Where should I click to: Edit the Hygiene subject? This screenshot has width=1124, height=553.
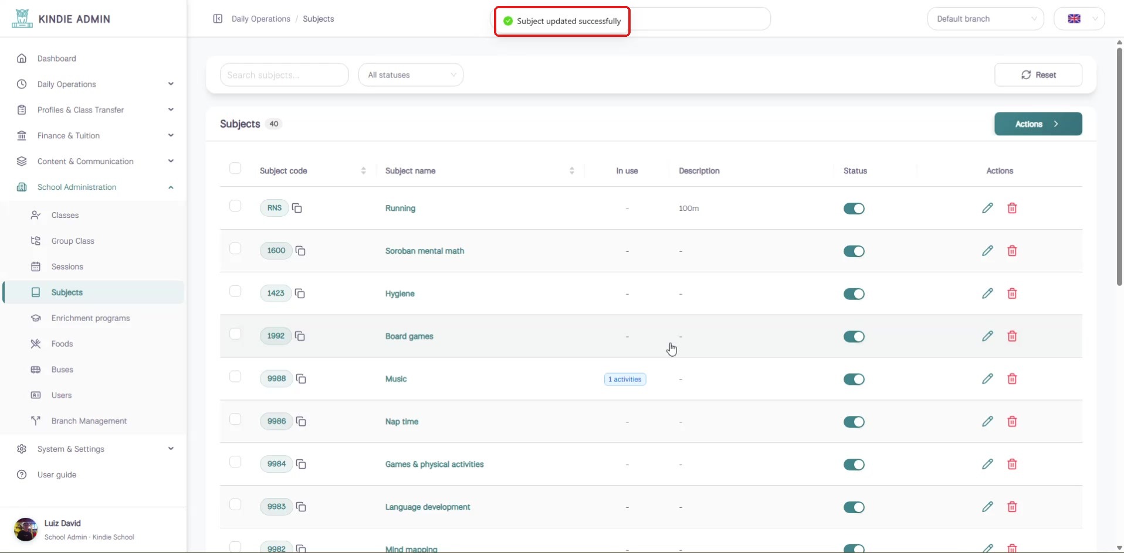(x=987, y=293)
